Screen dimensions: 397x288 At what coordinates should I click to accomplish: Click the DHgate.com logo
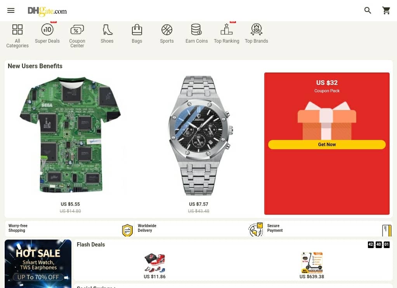click(47, 11)
